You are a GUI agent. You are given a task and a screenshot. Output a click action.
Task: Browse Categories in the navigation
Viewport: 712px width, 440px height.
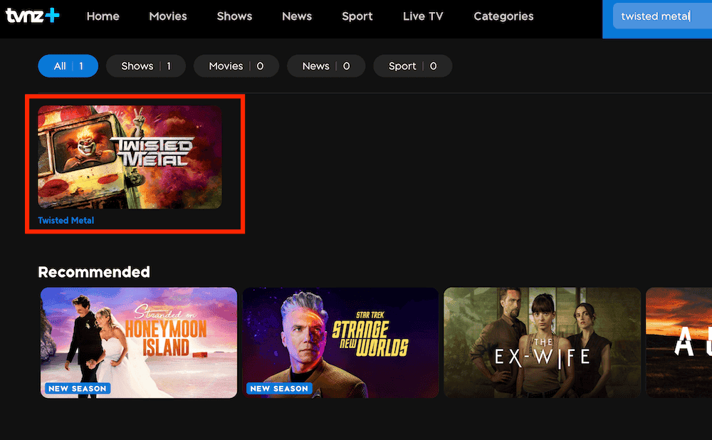coord(503,16)
